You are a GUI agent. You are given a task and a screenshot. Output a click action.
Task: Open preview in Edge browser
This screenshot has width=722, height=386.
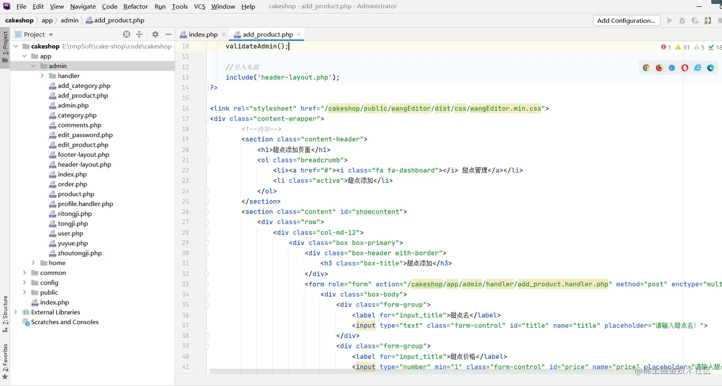pos(711,68)
